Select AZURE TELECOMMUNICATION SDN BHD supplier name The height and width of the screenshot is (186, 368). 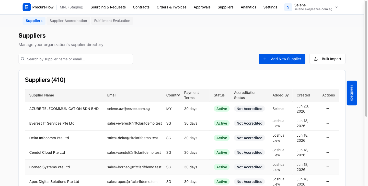64,109
